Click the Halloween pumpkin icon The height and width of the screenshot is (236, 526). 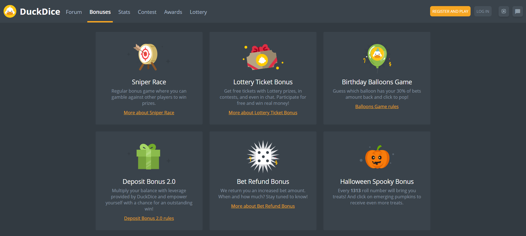click(377, 157)
